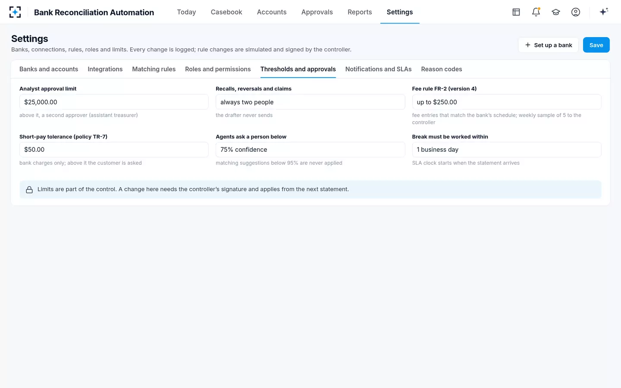Click the "Bank Reconciliation Automation" app title
The width and height of the screenshot is (621, 388).
(94, 13)
